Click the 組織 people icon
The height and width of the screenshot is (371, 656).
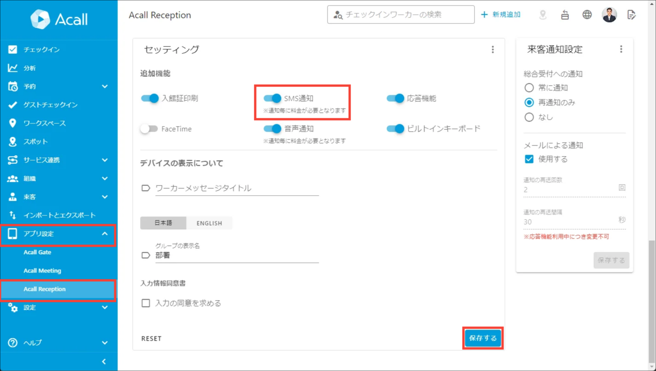point(12,178)
